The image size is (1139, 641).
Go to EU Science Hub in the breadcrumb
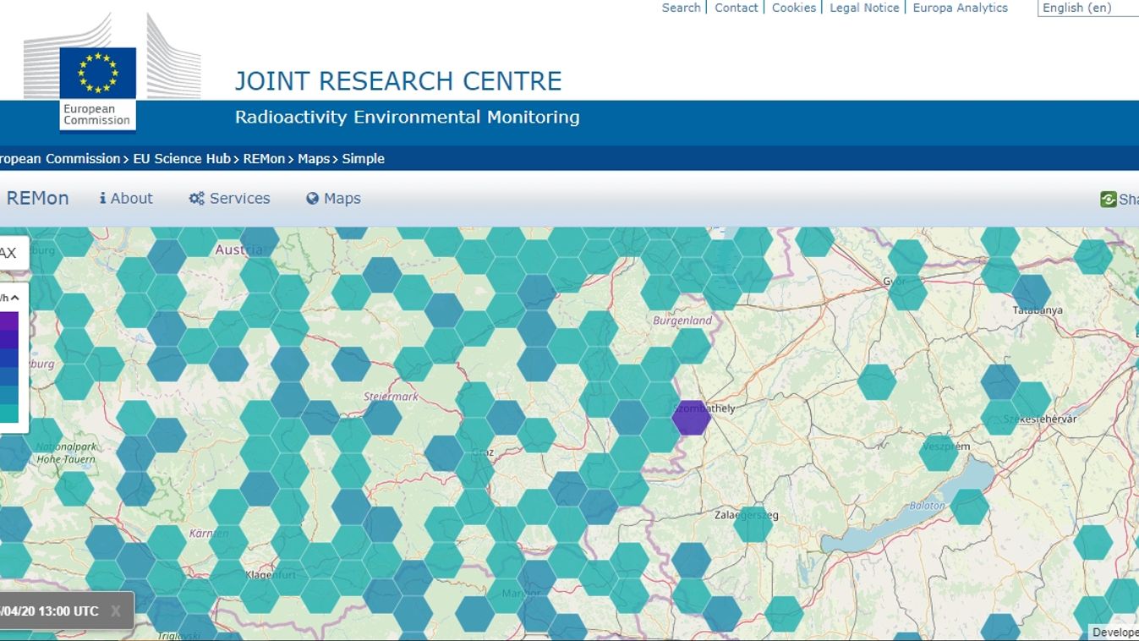[x=182, y=158]
